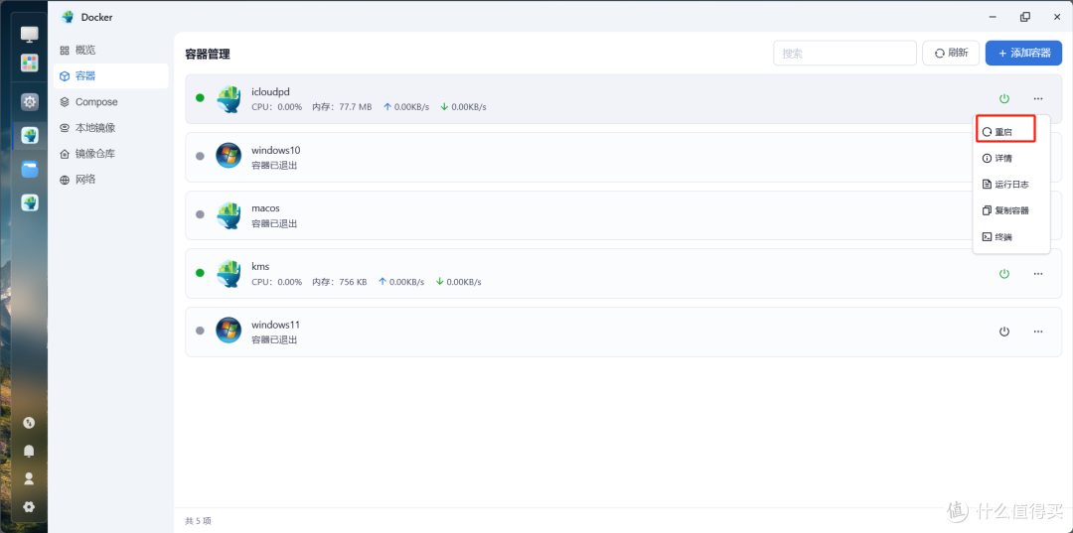The height and width of the screenshot is (533, 1073).
Task: Click the windows11 container name
Action: (276, 325)
